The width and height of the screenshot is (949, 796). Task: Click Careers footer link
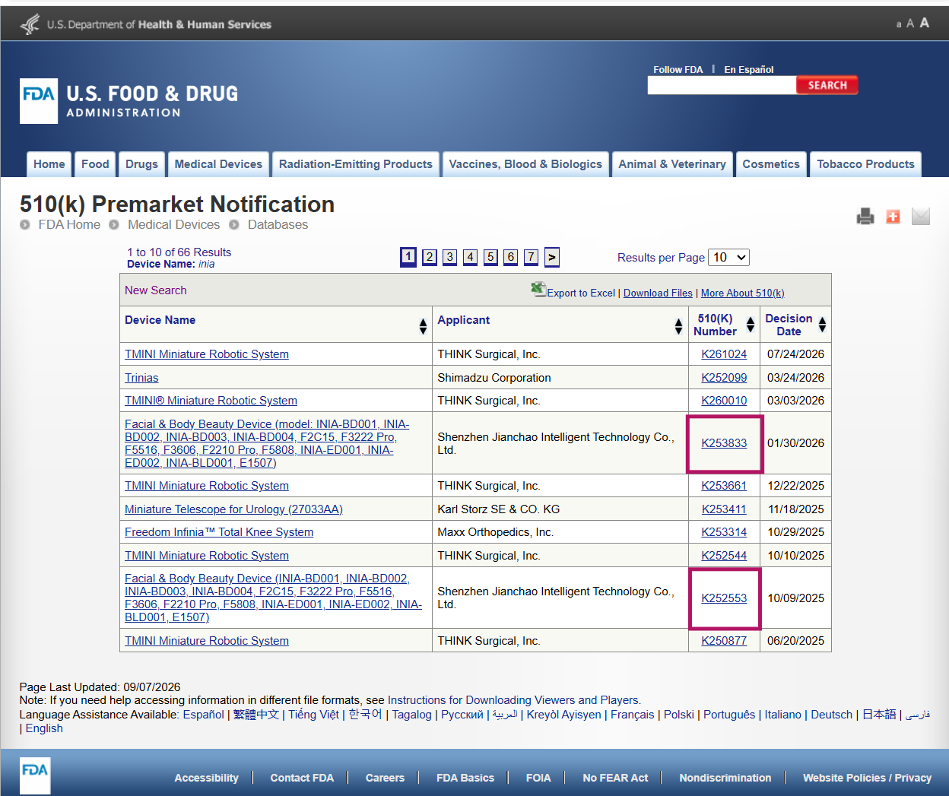385,778
